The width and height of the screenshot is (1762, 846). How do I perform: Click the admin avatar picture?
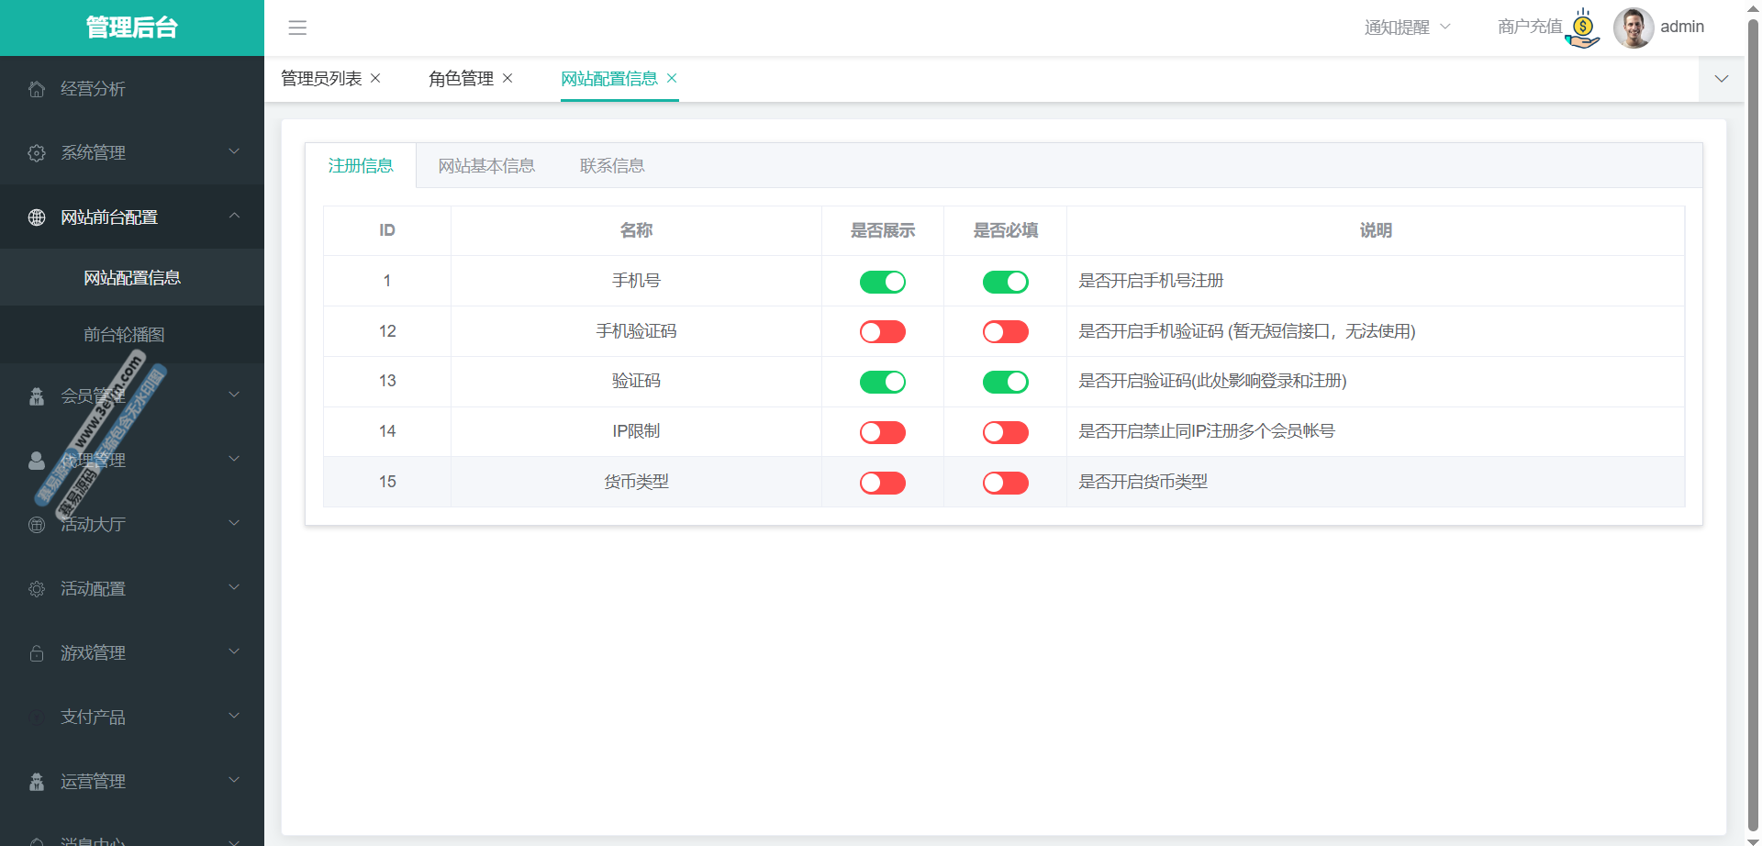1634,28
